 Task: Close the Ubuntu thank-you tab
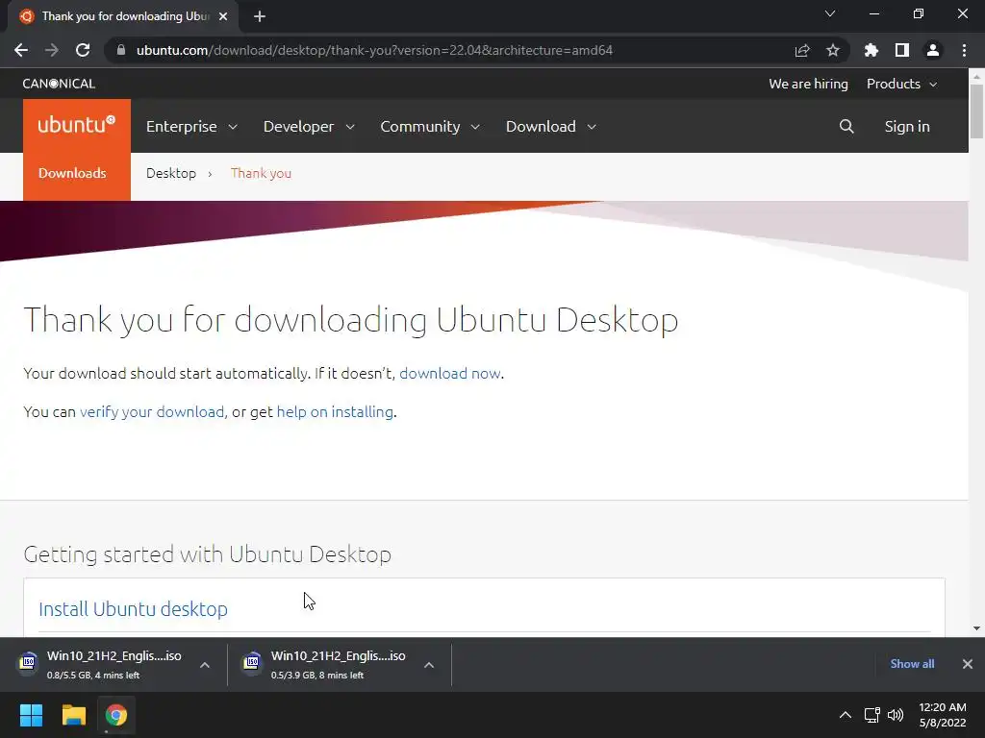tap(223, 16)
